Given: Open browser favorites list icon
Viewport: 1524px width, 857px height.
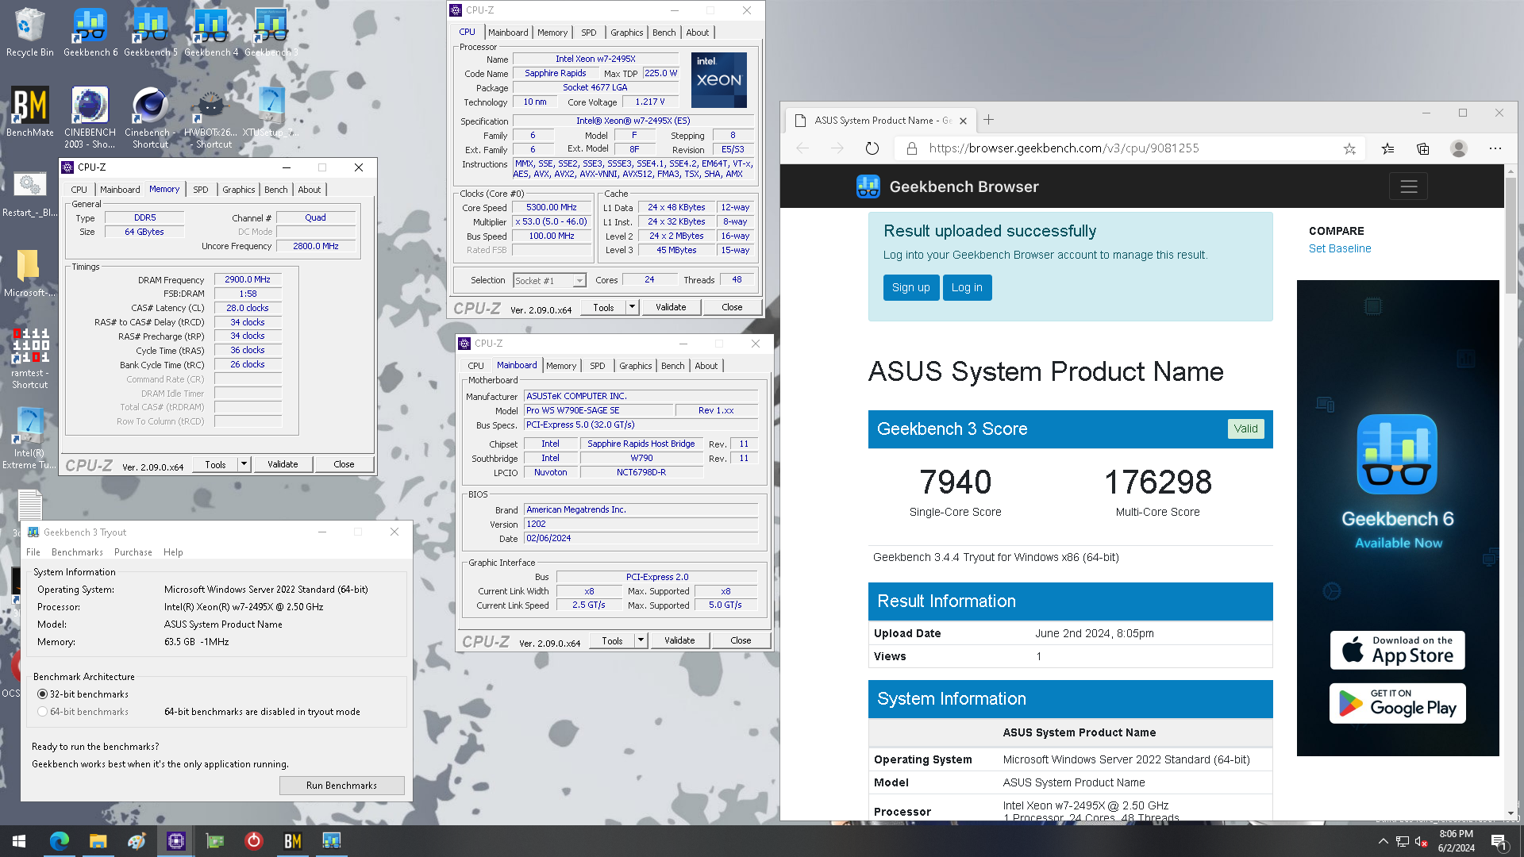Looking at the screenshot, I should (1387, 148).
